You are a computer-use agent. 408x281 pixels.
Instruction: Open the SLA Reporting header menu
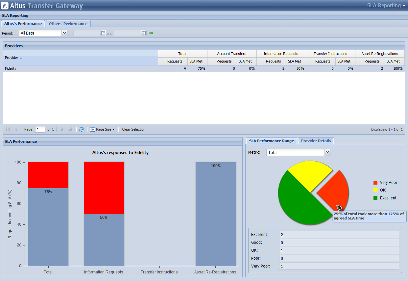point(386,6)
